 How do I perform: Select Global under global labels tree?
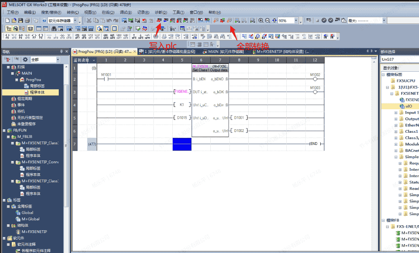click(27, 213)
